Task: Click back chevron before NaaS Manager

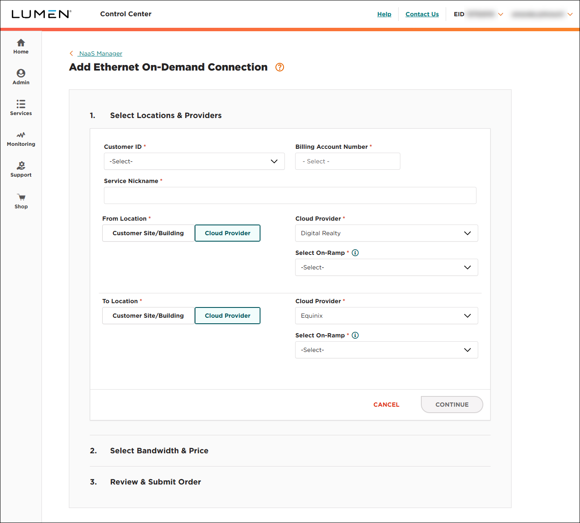Action: pos(71,53)
